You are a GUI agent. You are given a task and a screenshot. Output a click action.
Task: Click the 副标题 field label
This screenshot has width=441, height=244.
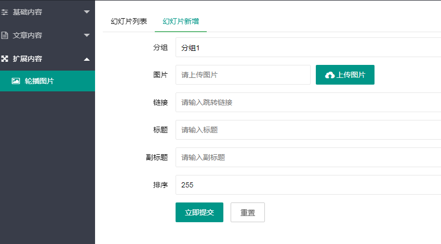pos(157,157)
